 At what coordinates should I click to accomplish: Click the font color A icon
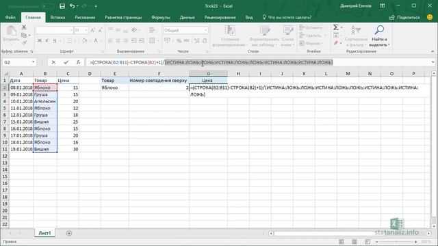pyautogui.click(x=96, y=41)
